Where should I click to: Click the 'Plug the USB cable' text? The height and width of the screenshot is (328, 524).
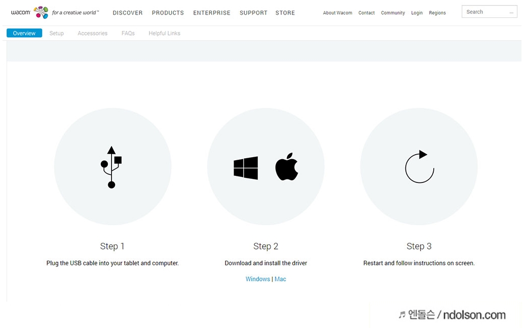(113, 263)
